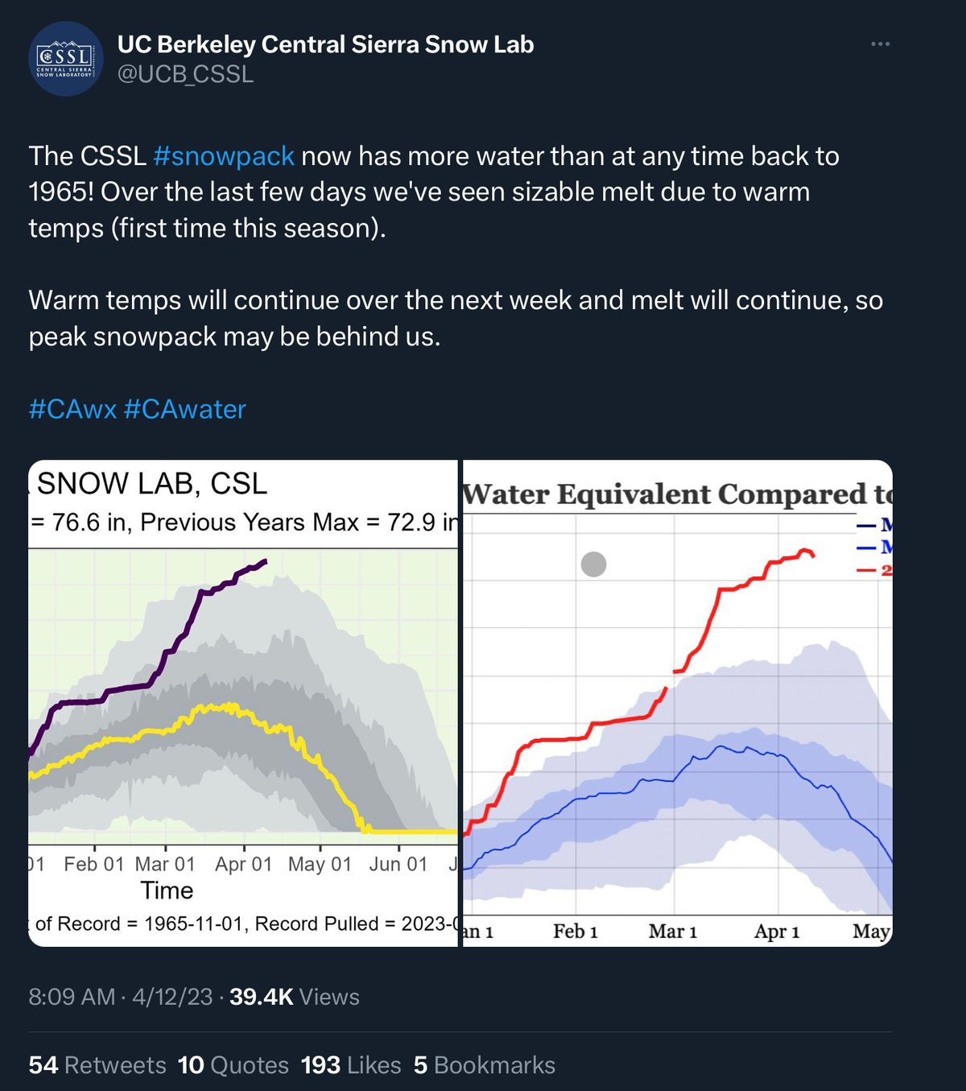The height and width of the screenshot is (1091, 966).
Task: Follow the #snowpack hashtag
Action: point(223,155)
